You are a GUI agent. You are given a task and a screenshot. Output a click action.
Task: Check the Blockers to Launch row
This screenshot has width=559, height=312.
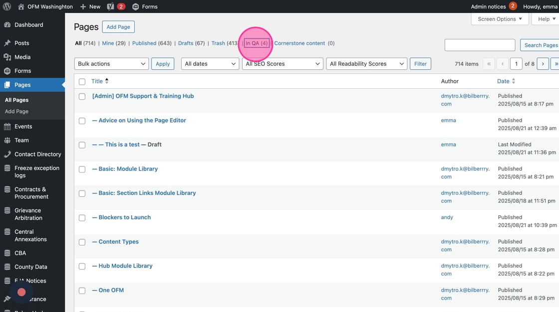click(x=82, y=218)
